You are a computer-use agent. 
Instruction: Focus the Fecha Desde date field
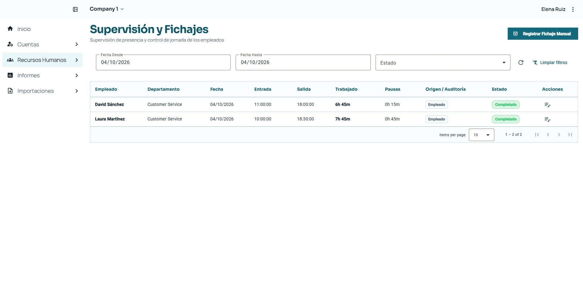pyautogui.click(x=163, y=62)
